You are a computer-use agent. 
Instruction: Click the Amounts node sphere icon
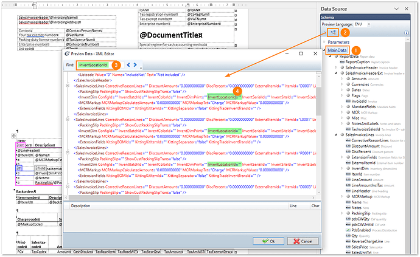[348, 78]
